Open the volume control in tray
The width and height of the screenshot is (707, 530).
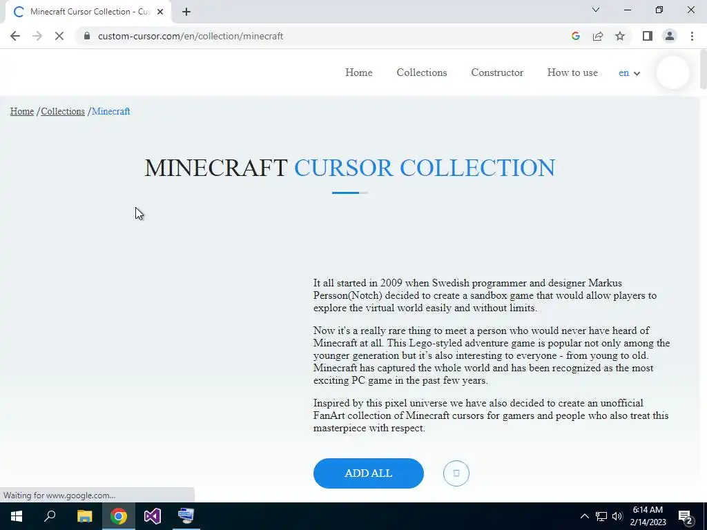(617, 516)
